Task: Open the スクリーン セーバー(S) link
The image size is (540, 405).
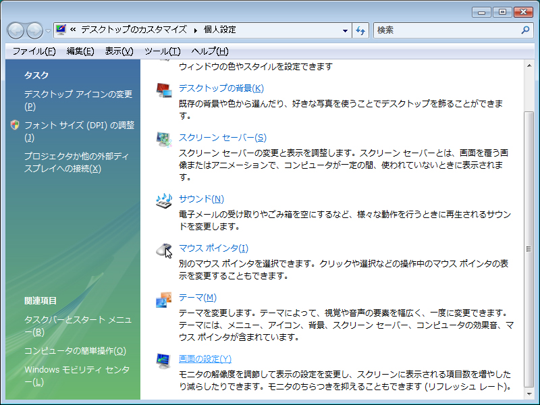Action: 223,138
